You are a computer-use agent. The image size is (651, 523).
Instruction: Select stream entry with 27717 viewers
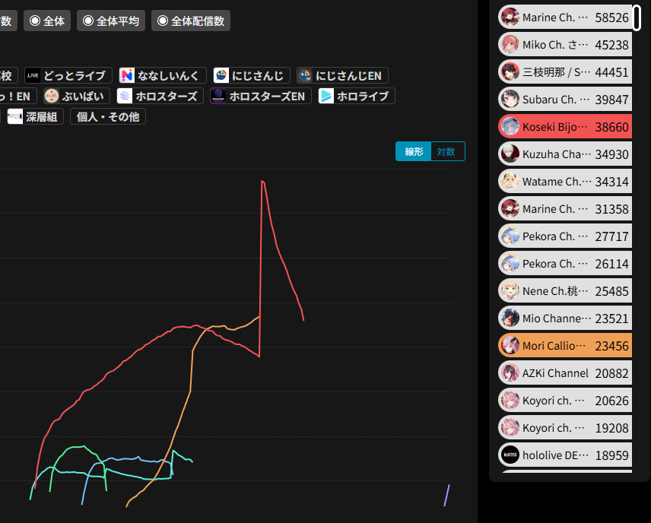click(565, 236)
